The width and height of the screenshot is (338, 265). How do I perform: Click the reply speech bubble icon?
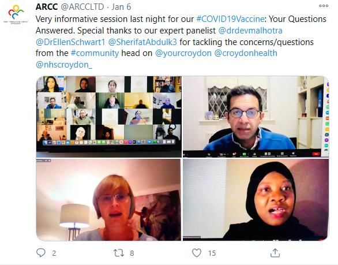pos(41,253)
